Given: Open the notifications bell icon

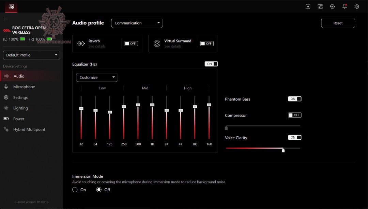Looking at the screenshot, I should coord(344,6).
